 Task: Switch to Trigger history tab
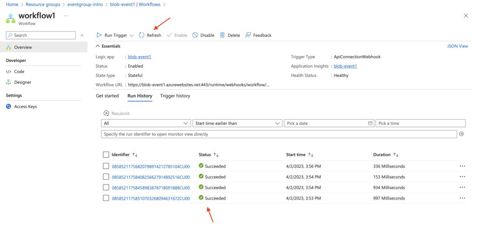coord(175,96)
